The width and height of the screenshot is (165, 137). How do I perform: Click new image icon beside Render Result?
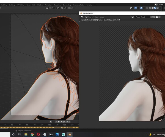click(x=154, y=17)
